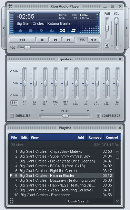Click the PITCH slider handle
Screen dimensions: 130x210
(65, 116)
